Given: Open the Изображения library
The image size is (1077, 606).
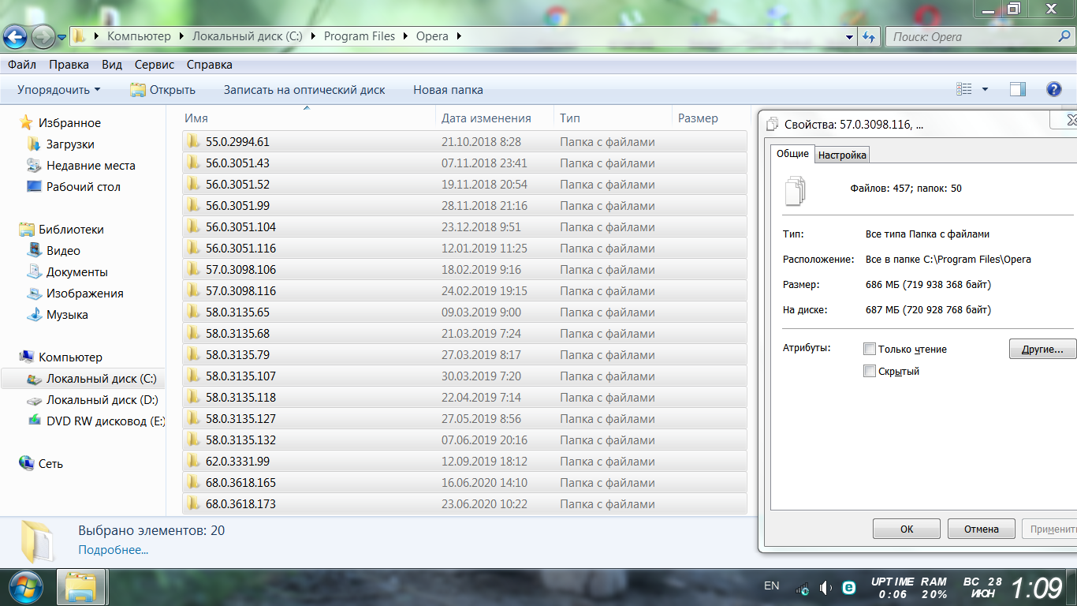Looking at the screenshot, I should click(x=84, y=294).
